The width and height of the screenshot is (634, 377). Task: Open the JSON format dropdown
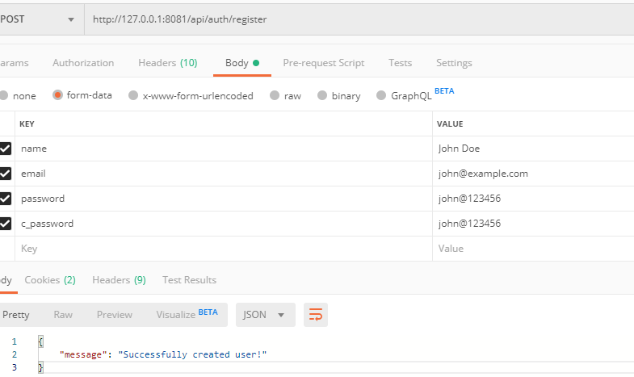[265, 315]
